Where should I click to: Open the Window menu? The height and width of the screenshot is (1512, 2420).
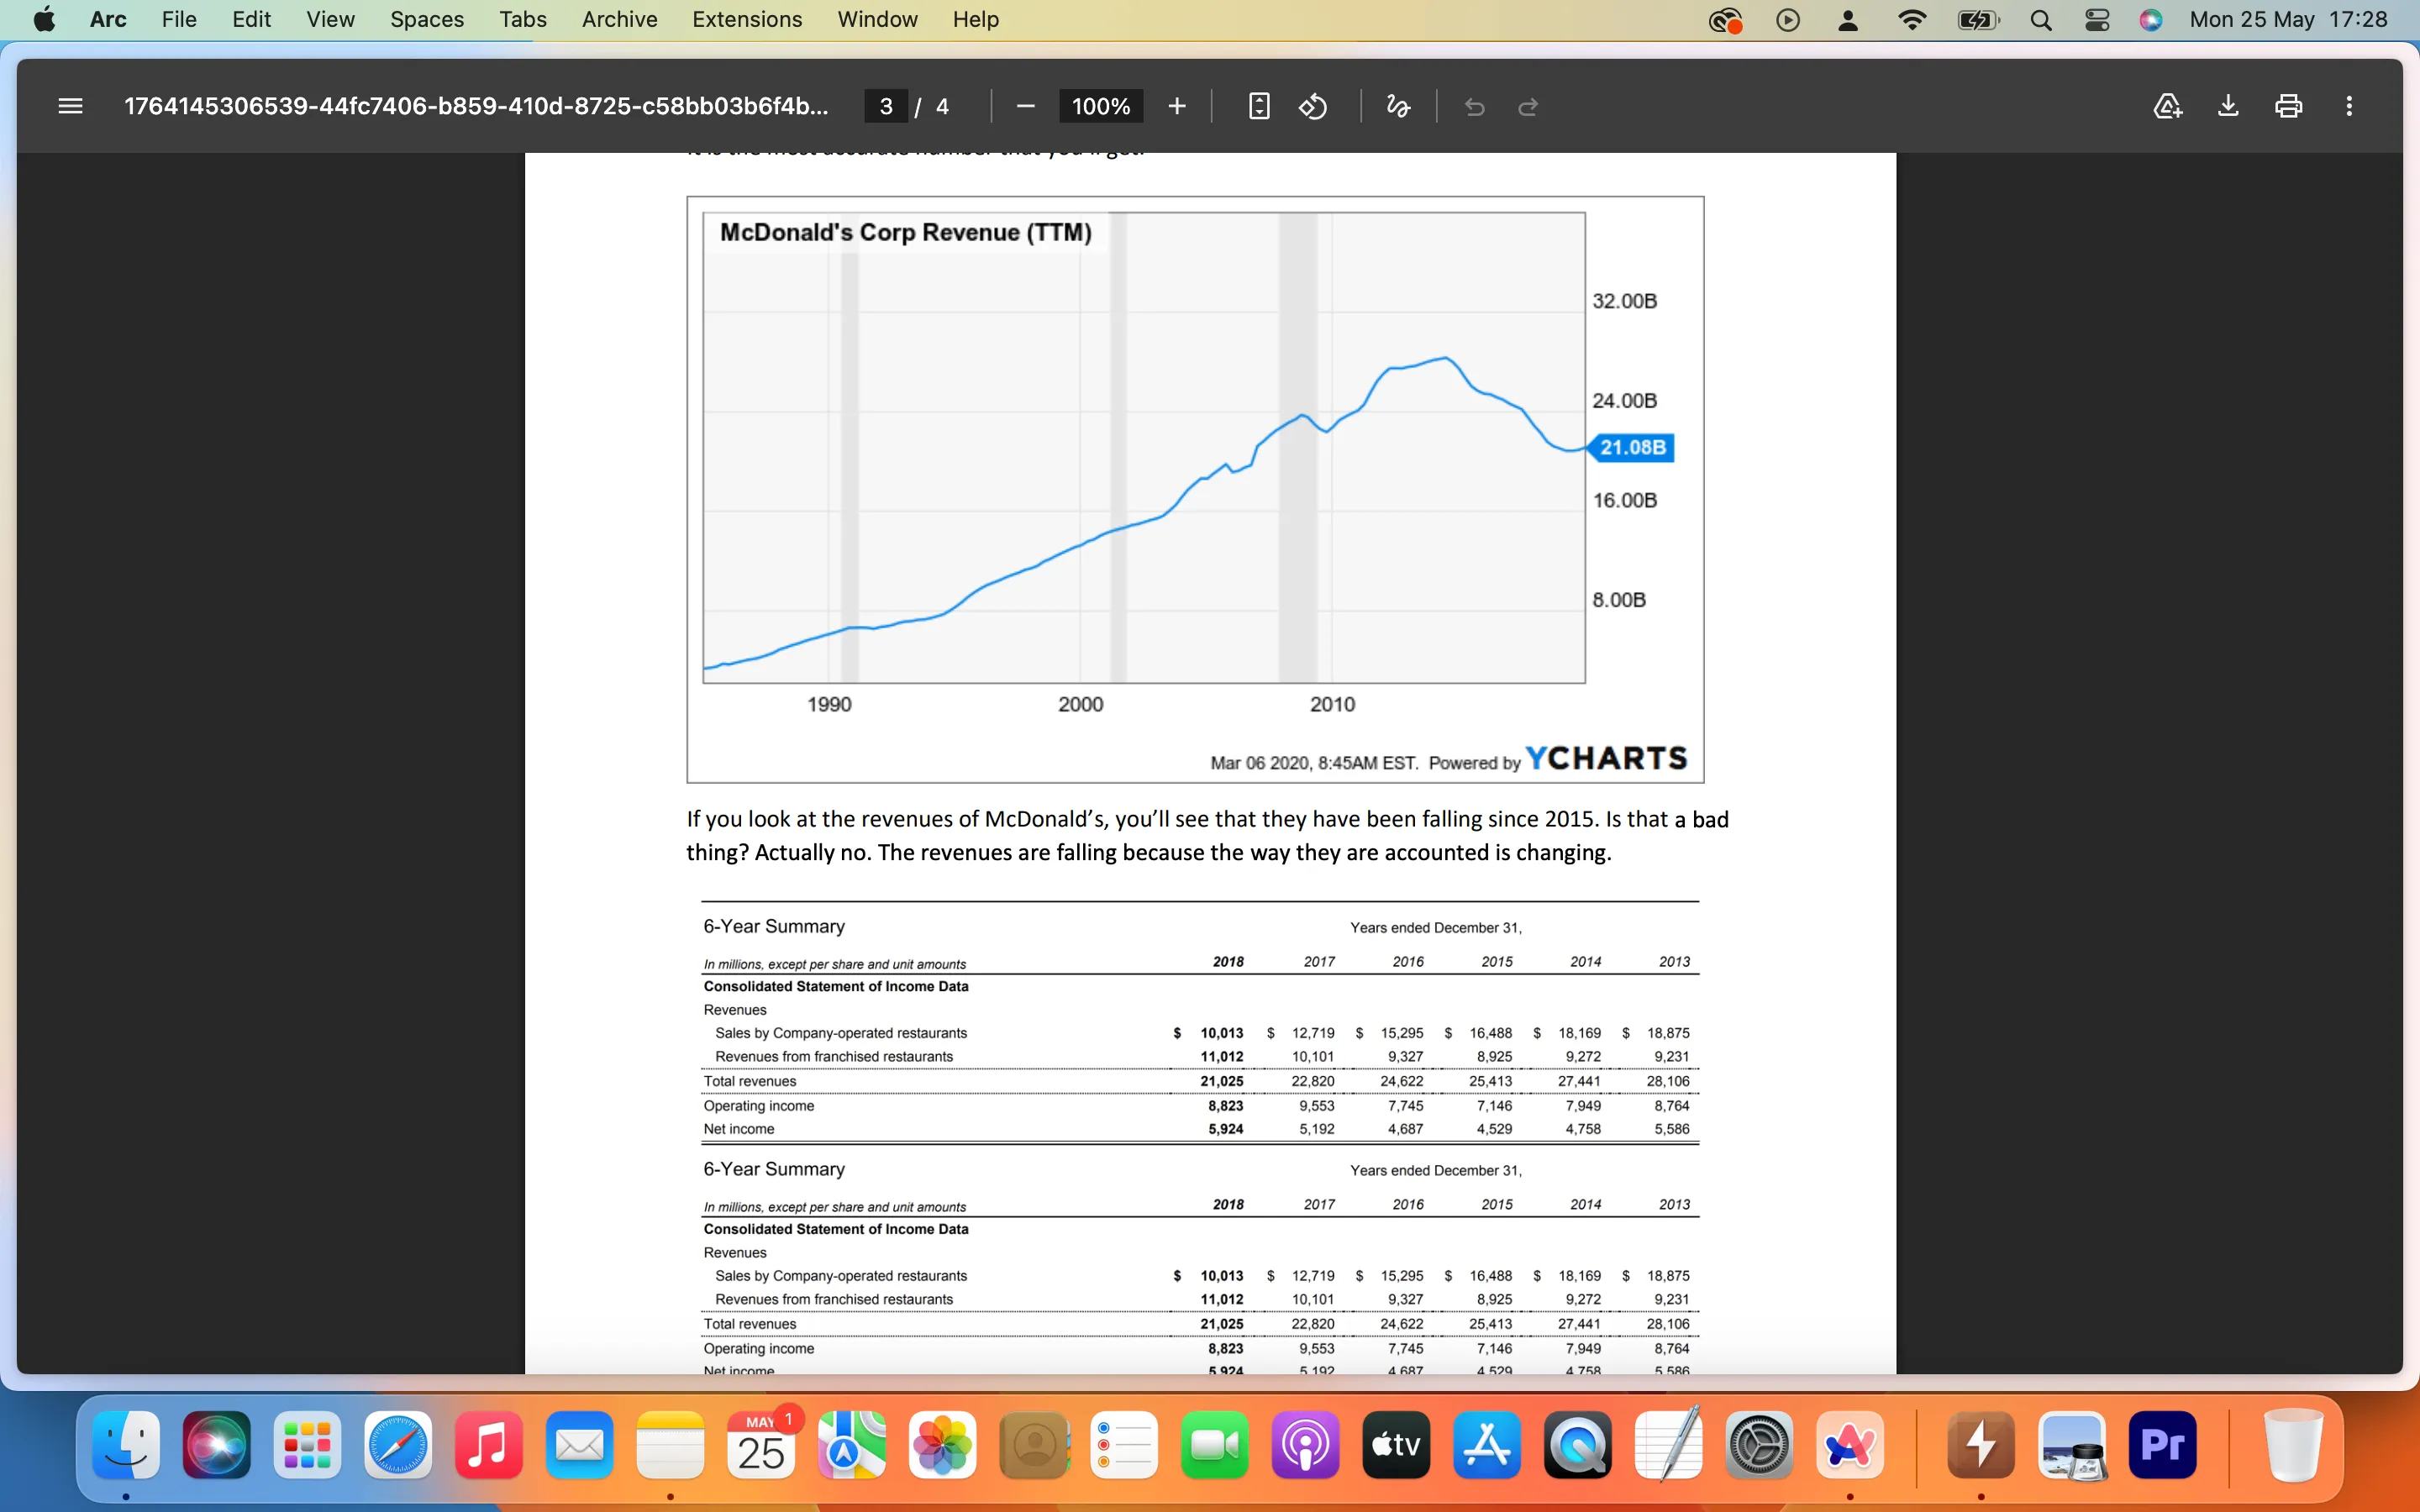pyautogui.click(x=877, y=19)
